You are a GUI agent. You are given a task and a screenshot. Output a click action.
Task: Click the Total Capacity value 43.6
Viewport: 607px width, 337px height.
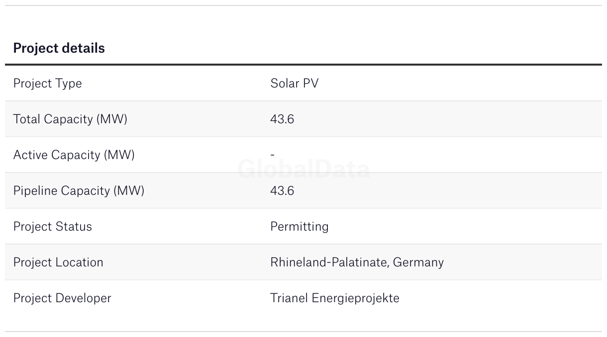(282, 119)
